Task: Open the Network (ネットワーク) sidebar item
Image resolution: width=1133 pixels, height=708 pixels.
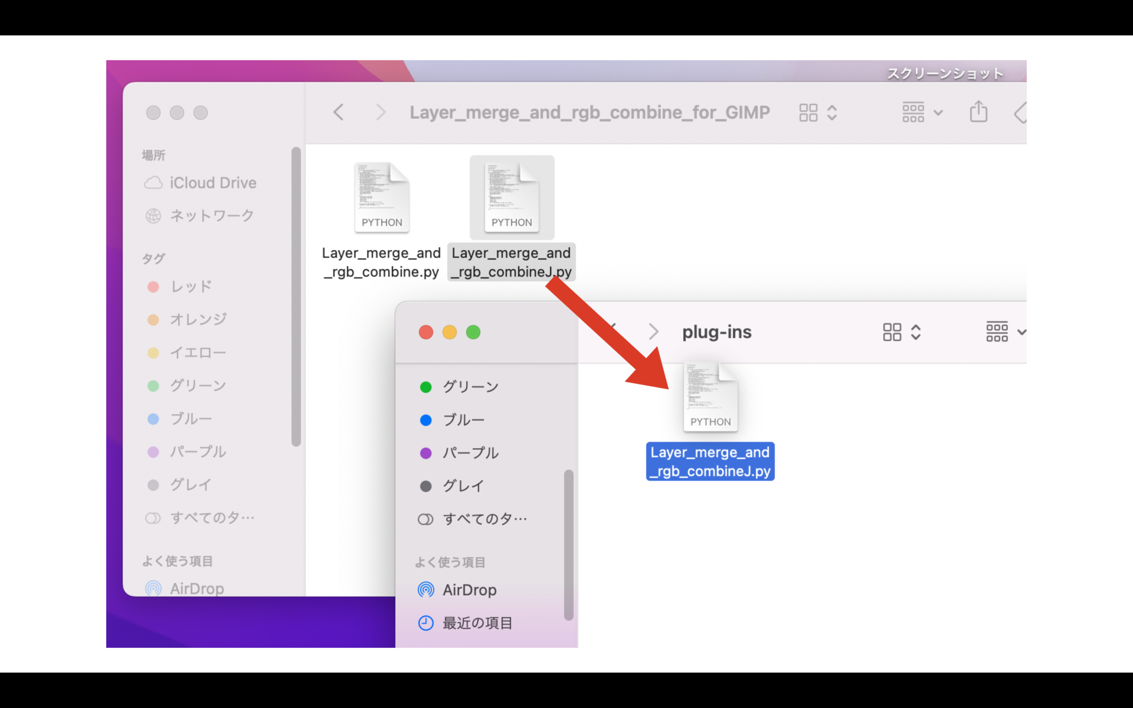Action: click(x=211, y=216)
